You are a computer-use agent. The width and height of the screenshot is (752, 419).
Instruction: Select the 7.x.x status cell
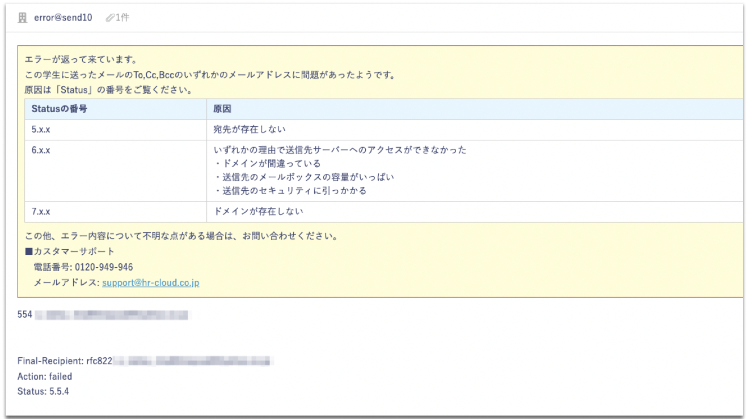click(x=41, y=212)
